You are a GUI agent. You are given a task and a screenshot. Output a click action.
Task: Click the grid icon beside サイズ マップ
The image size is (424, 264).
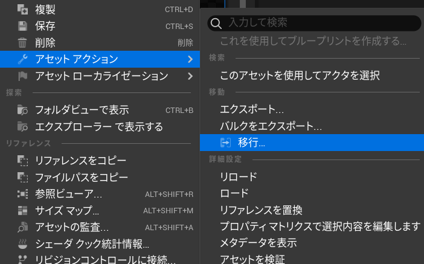click(x=22, y=210)
